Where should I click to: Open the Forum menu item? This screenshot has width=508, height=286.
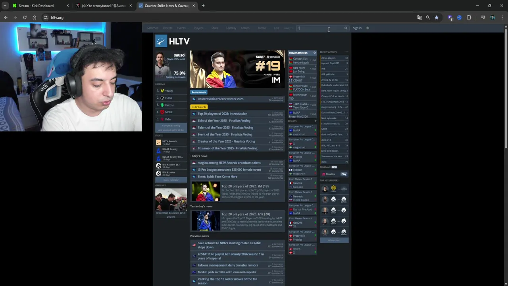(x=245, y=28)
